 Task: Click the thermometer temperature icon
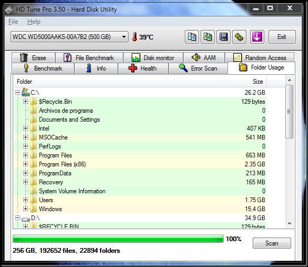(135, 37)
